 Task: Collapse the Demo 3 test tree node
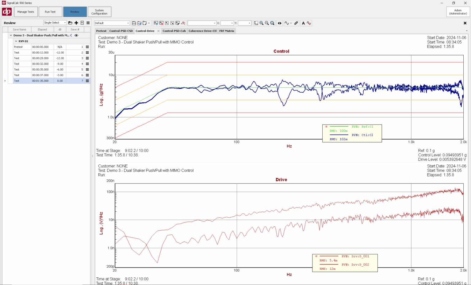click(11, 35)
